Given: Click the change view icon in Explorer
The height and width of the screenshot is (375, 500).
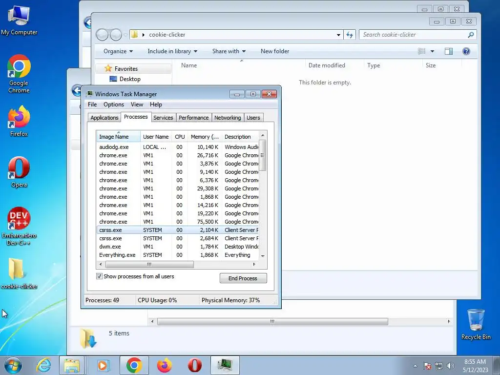Looking at the screenshot, I should pyautogui.click(x=421, y=51).
